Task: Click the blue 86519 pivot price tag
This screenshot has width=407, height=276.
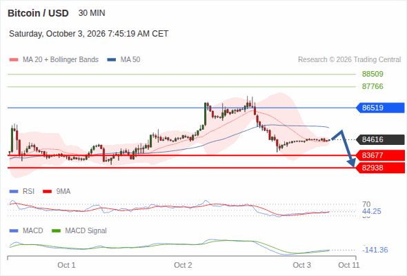Action: (380, 108)
